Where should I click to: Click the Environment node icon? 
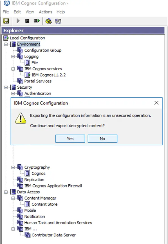point(13,44)
